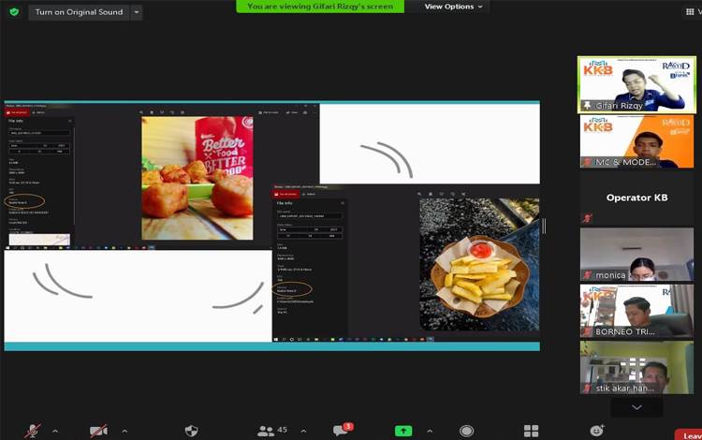The image size is (702, 440).
Task: Open the Reactions smiley icon
Action: click(597, 430)
